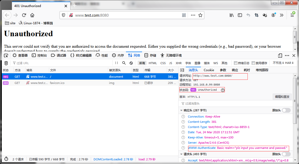Select the screenshot crop icon
This screenshot has height=164, width=299.
[x=257, y=15]
